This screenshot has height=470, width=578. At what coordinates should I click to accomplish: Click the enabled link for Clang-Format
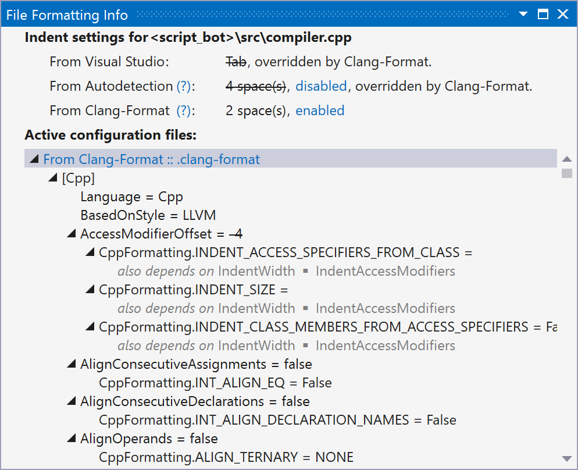[320, 110]
